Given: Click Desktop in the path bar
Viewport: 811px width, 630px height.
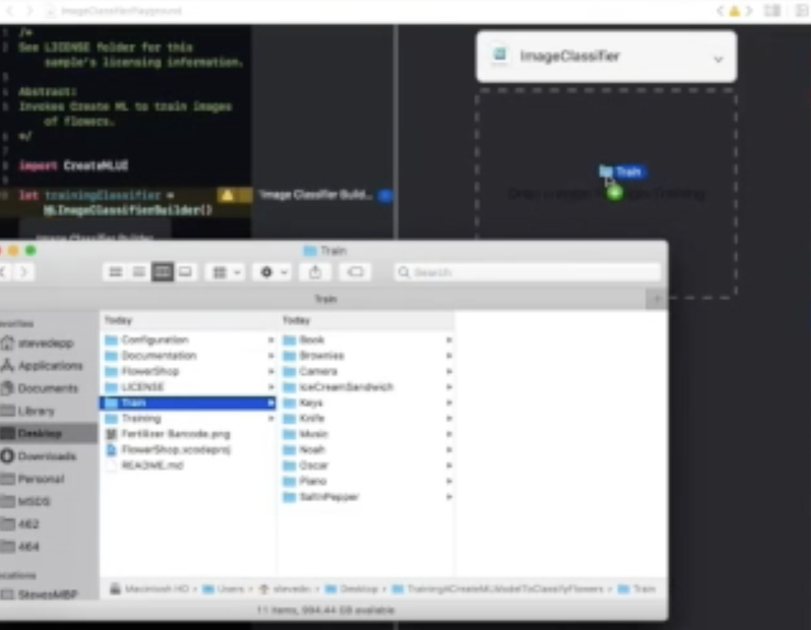Looking at the screenshot, I should (352, 589).
